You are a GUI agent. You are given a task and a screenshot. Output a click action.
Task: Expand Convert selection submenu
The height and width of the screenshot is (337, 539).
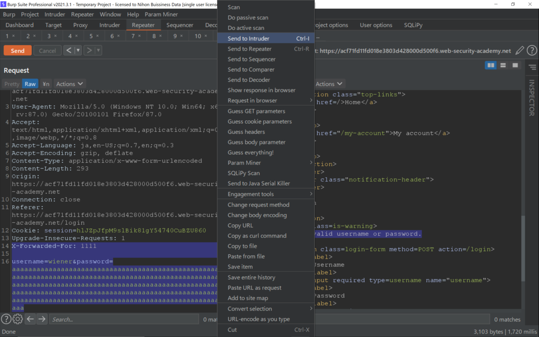click(265, 309)
